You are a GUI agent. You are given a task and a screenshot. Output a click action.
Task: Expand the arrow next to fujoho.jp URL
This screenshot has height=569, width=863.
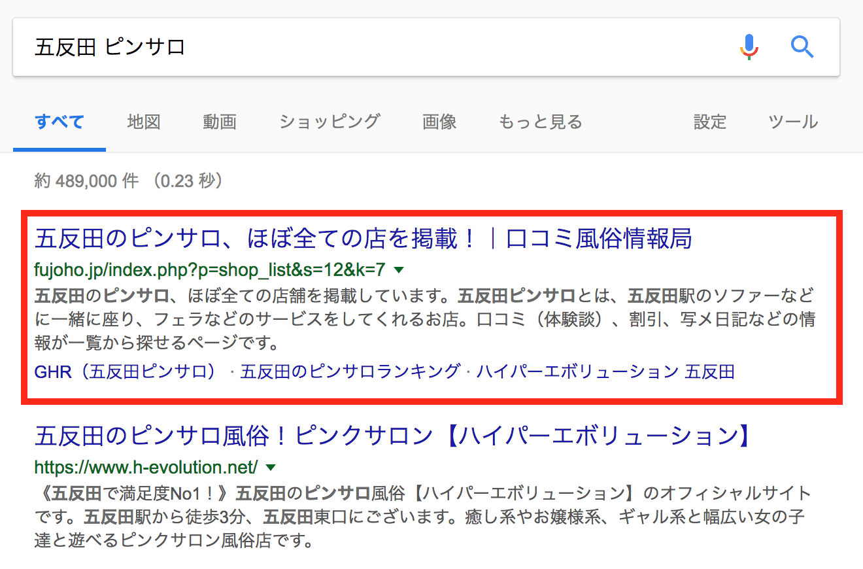(x=399, y=269)
